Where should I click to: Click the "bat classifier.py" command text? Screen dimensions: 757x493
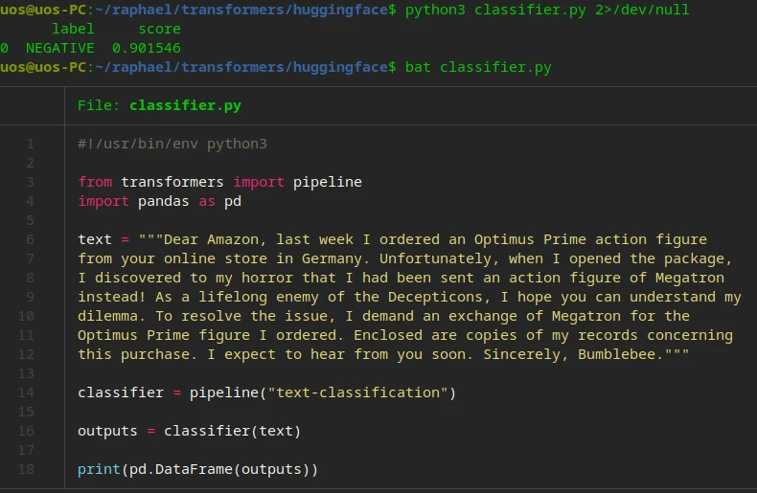click(478, 67)
